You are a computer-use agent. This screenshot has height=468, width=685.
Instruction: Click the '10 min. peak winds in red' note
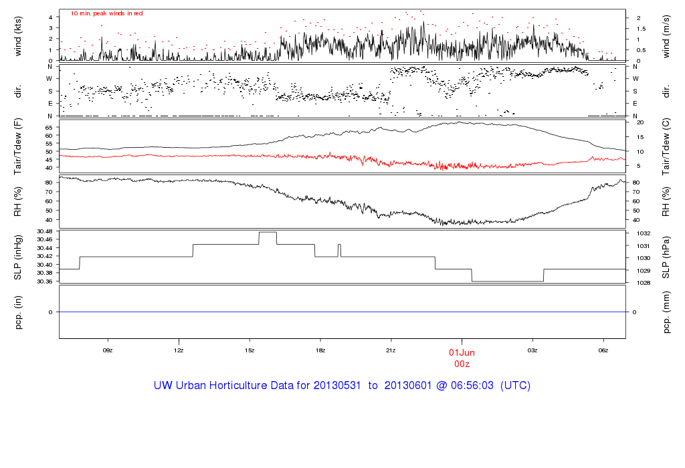pos(106,13)
